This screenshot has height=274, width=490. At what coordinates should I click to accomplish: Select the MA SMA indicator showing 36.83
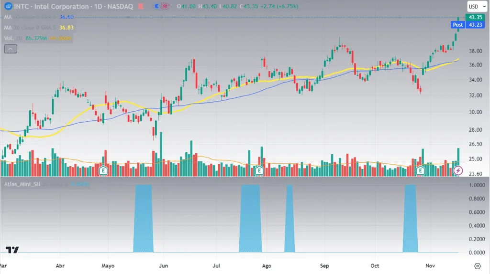tap(39, 27)
